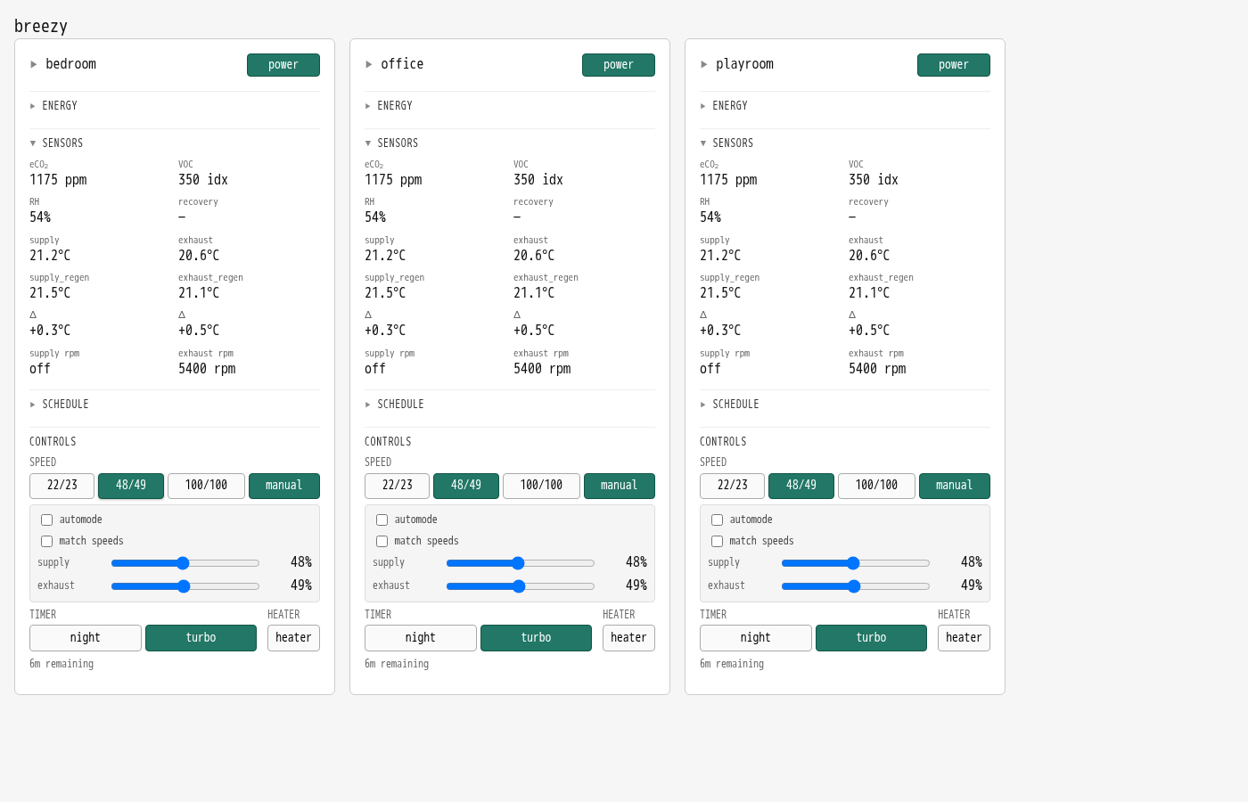Toggle the turbo timer in office
Image resolution: width=1248 pixels, height=802 pixels.
[x=537, y=638]
